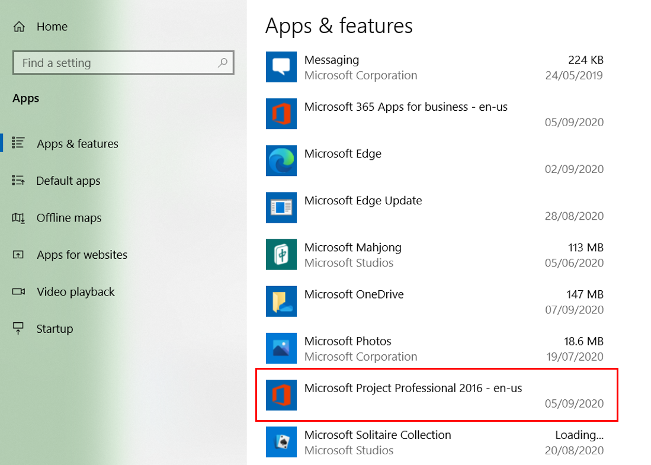
Task: Open the Startup settings page
Action: 55,329
